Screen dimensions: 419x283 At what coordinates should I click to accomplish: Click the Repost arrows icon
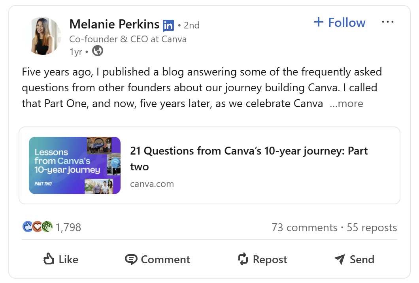coord(243,259)
